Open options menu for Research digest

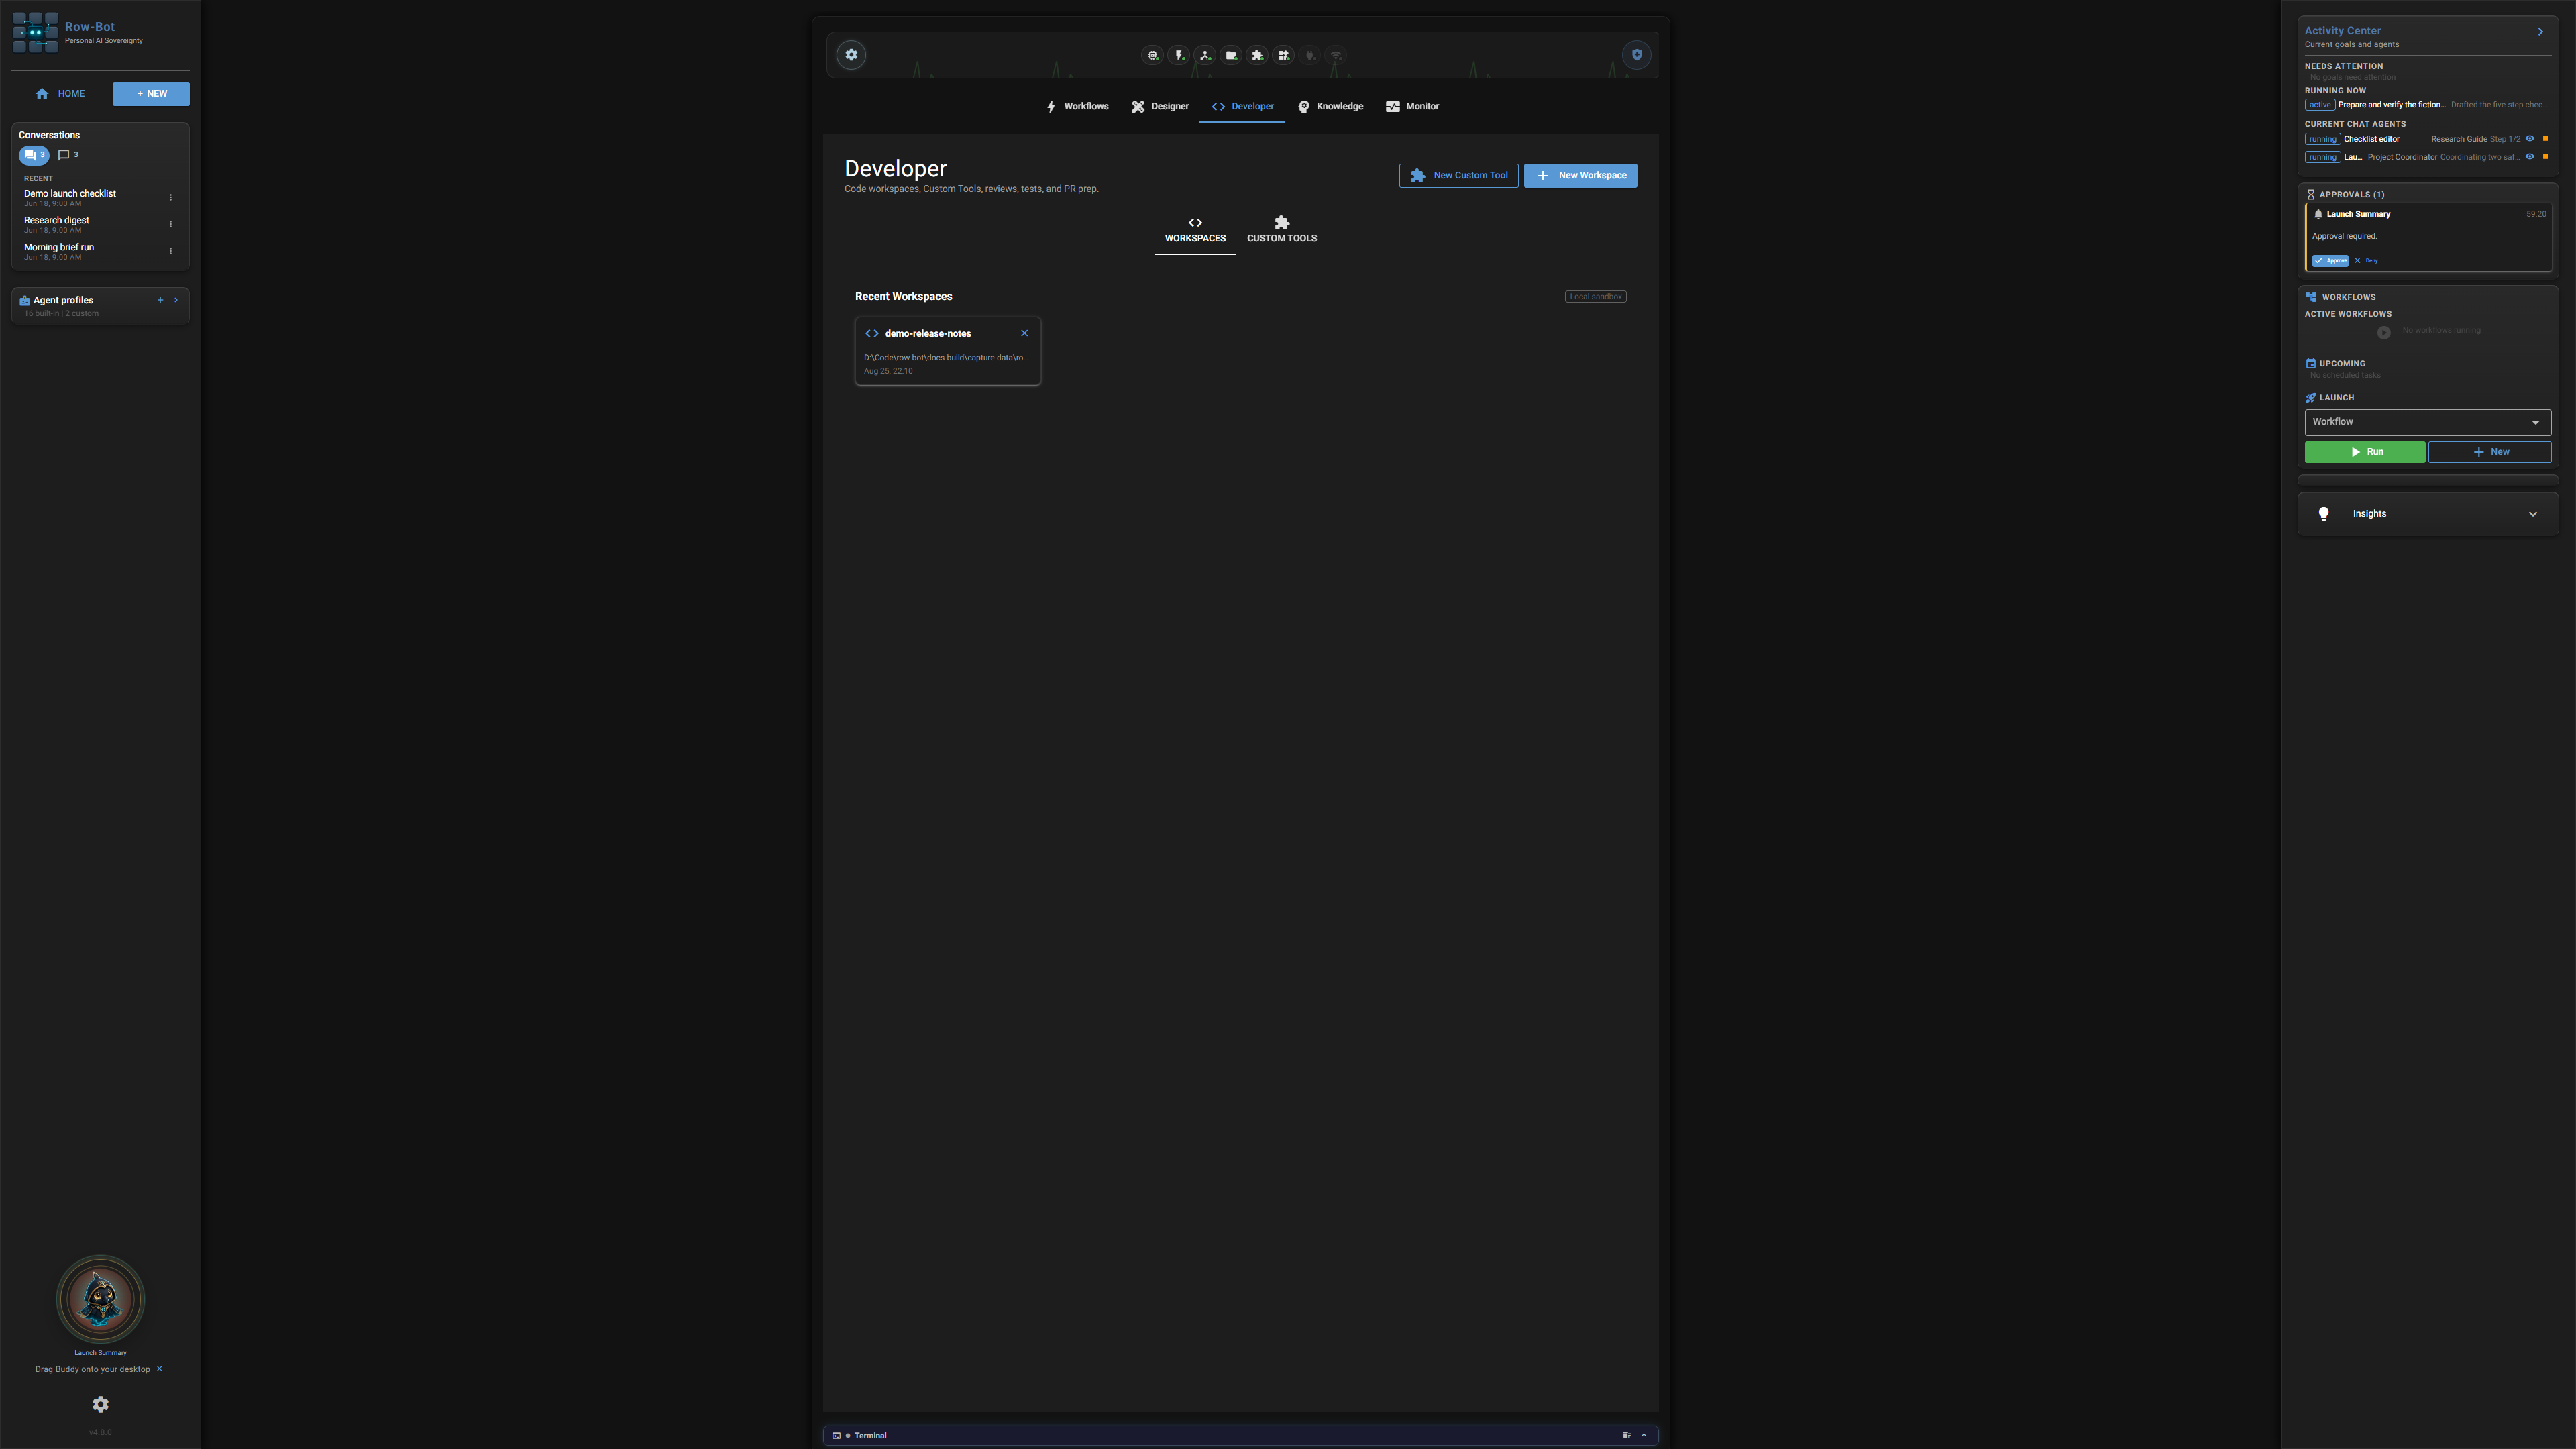pos(170,224)
